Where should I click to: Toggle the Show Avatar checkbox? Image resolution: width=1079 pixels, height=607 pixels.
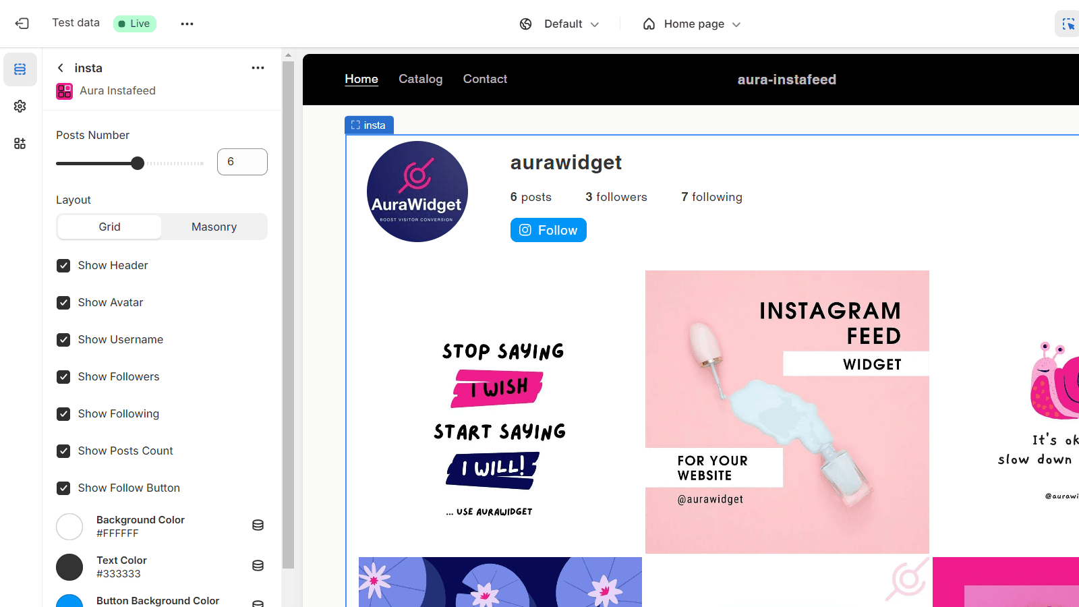coord(63,303)
